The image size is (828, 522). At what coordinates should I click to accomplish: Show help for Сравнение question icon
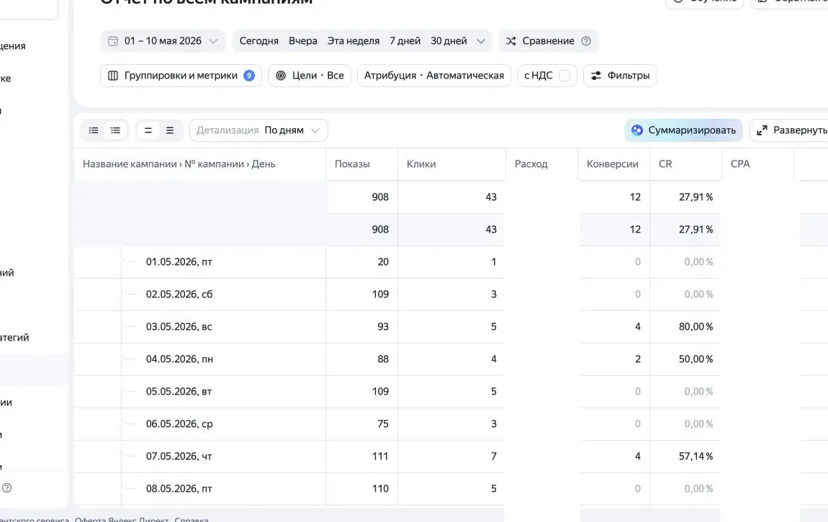(x=586, y=41)
